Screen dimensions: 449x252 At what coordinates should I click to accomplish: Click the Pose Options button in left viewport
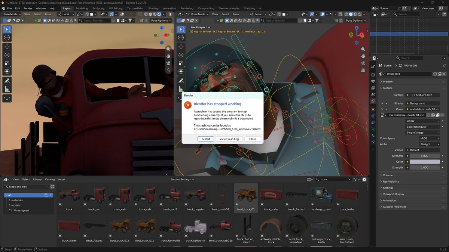coord(161,21)
